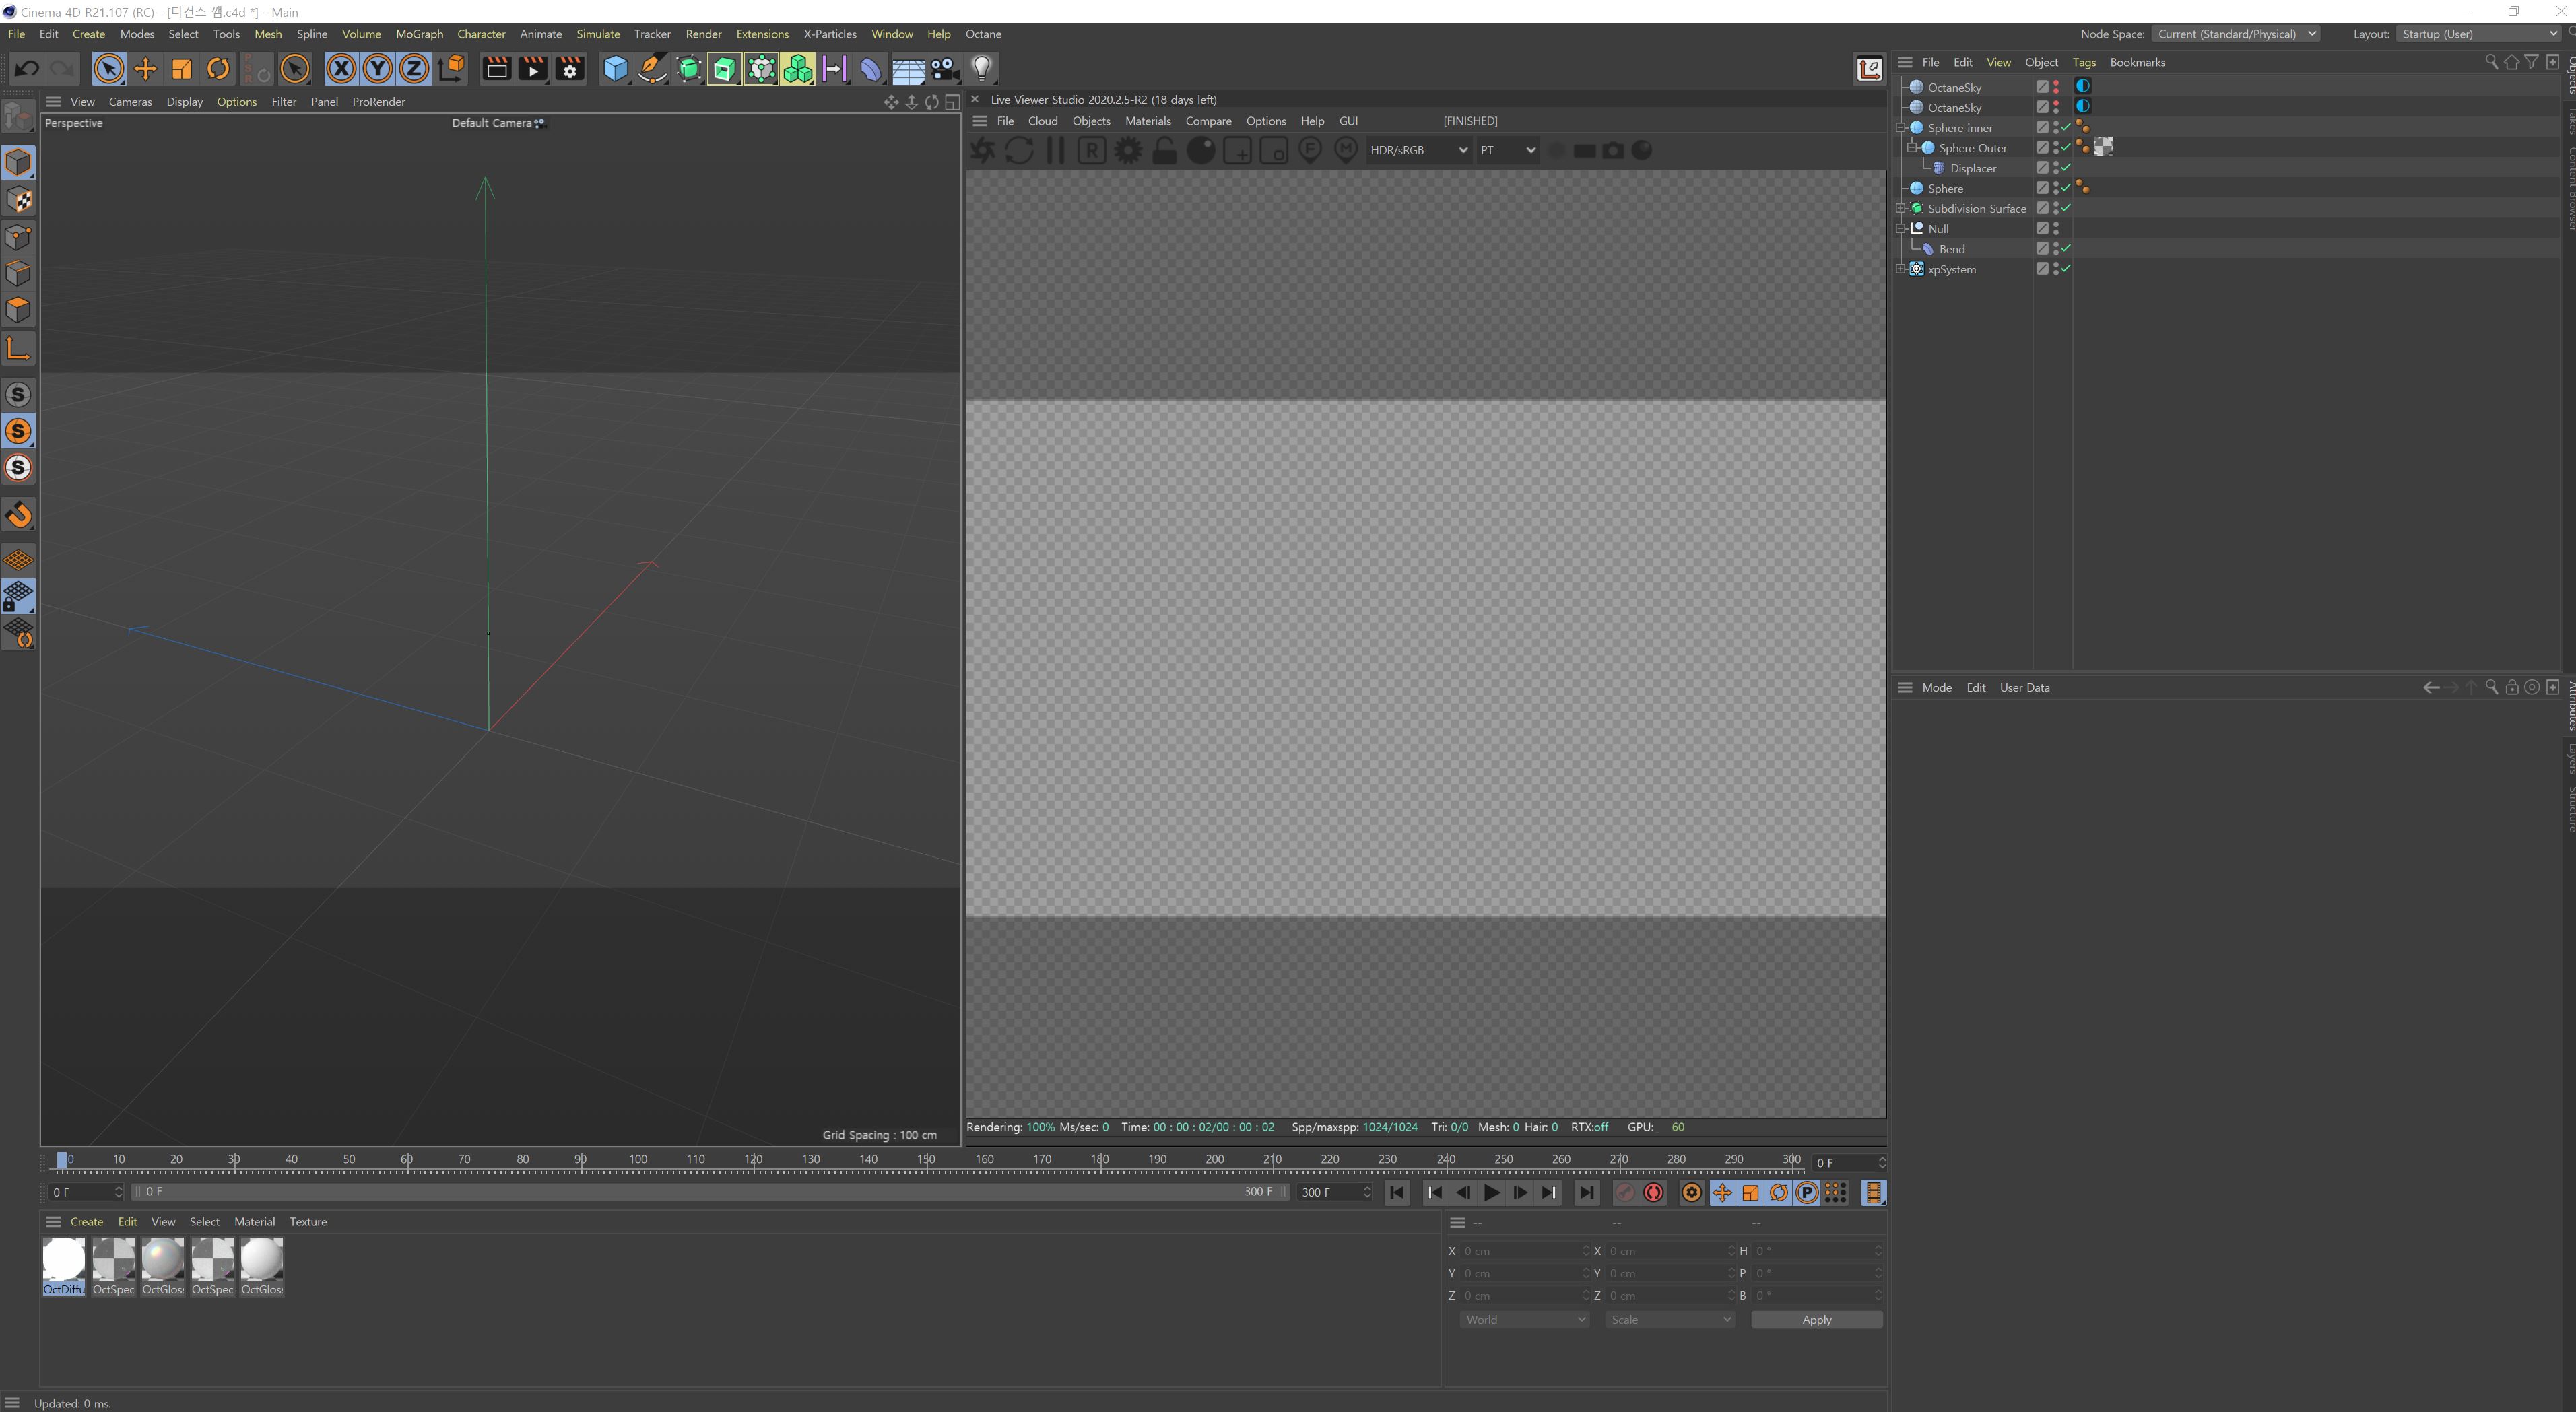Image resolution: width=2576 pixels, height=1412 pixels.
Task: Click the Pick Material icon
Action: tap(1346, 150)
